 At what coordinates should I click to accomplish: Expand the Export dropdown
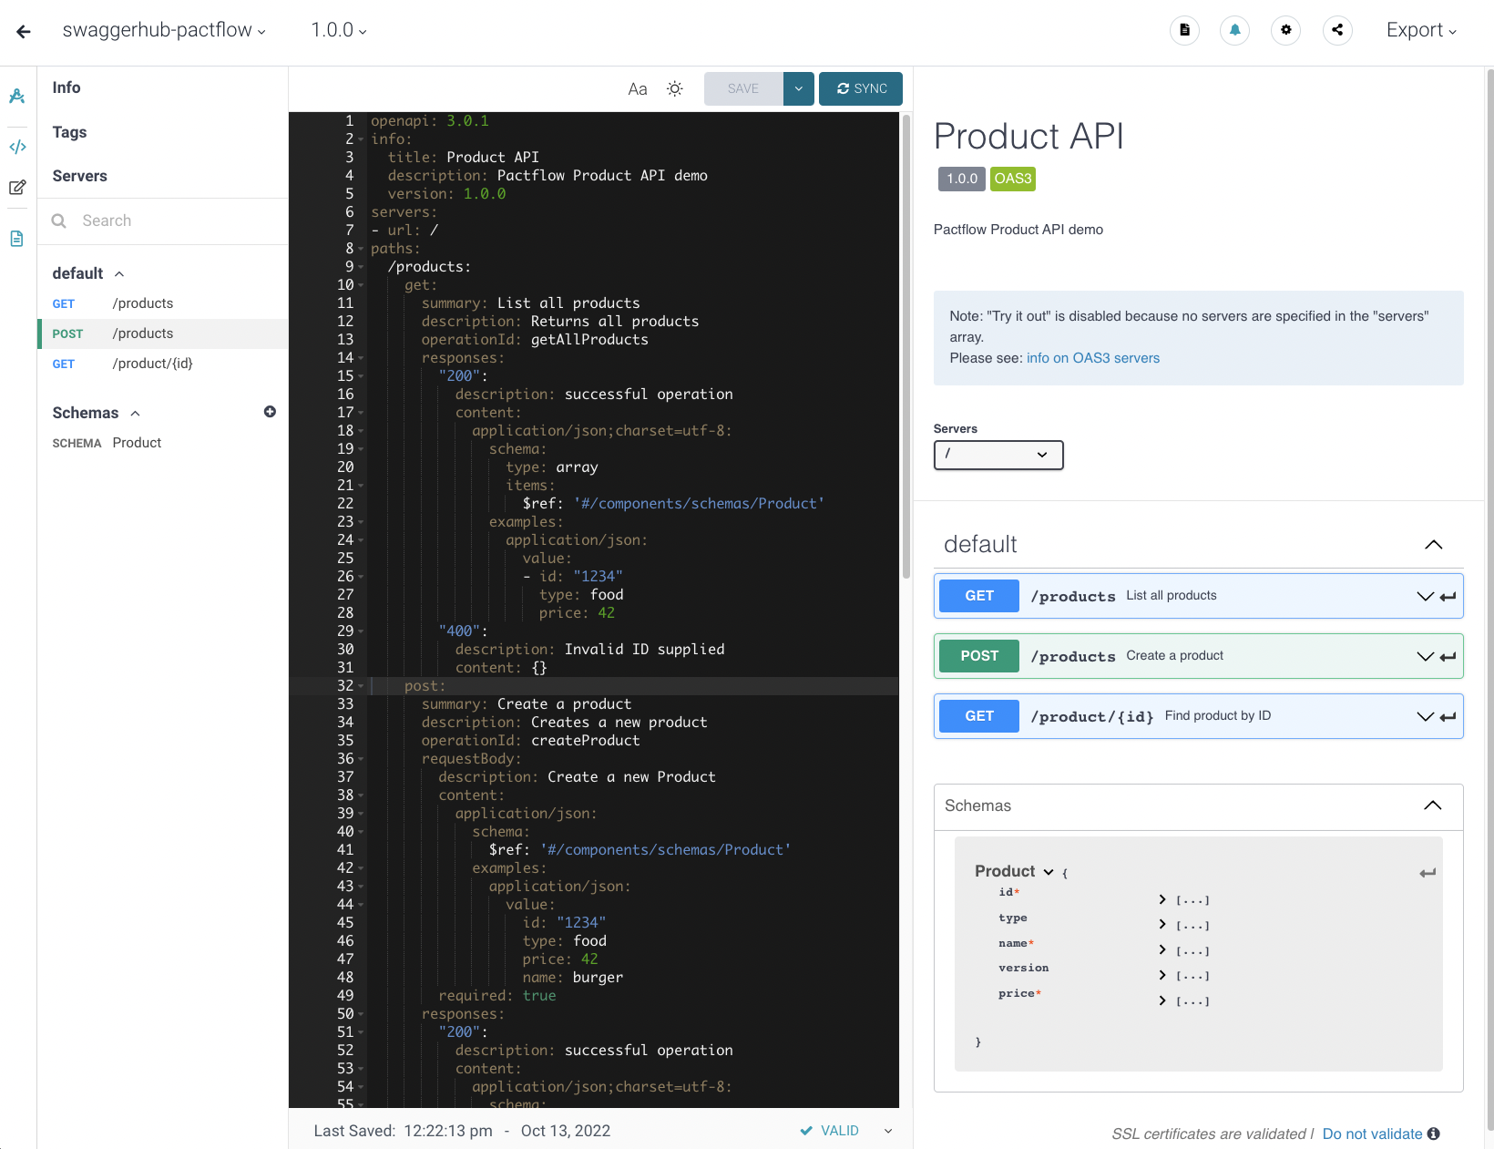point(1420,30)
